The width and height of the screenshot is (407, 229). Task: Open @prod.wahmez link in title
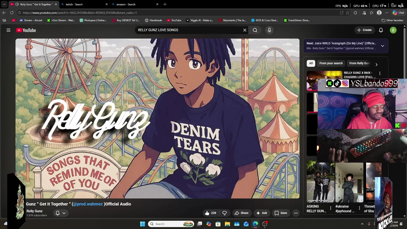point(88,204)
